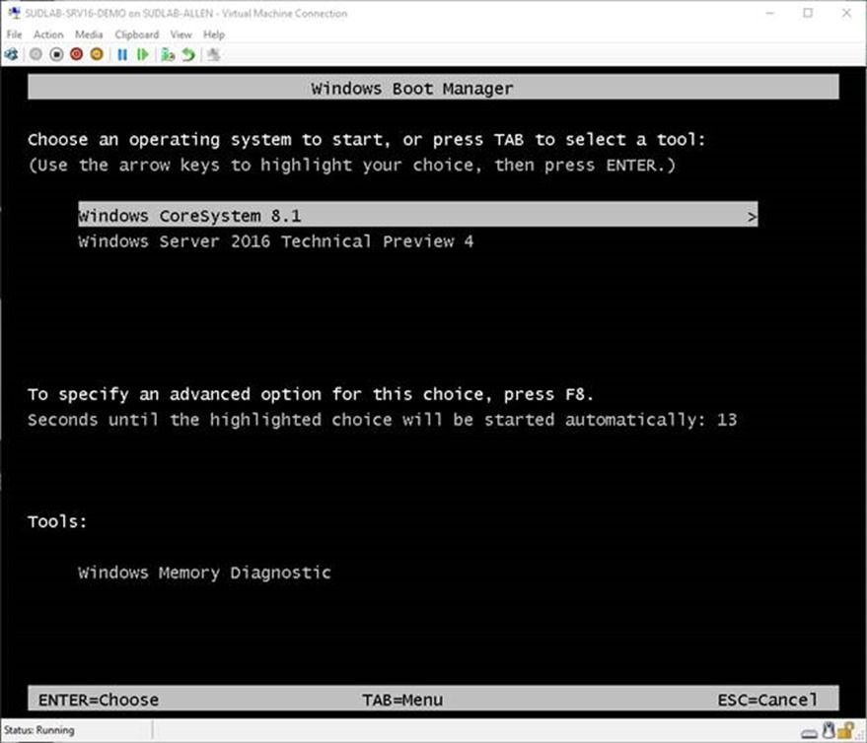Revert the VM with the green arrow icon
867x743 pixels.
(188, 54)
